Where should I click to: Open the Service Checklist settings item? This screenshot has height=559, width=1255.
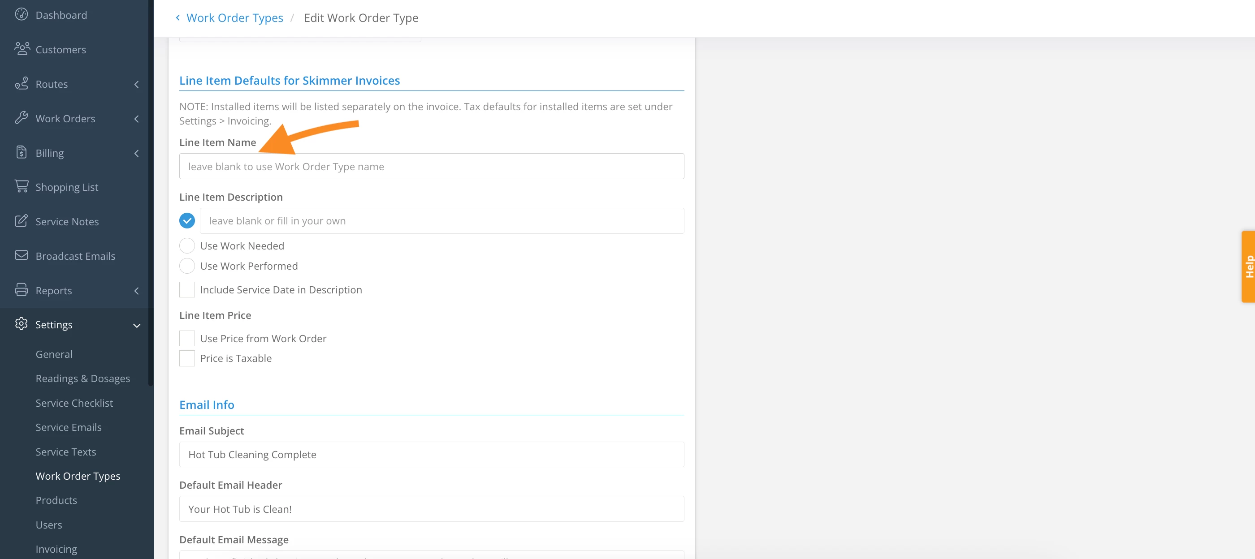point(74,403)
